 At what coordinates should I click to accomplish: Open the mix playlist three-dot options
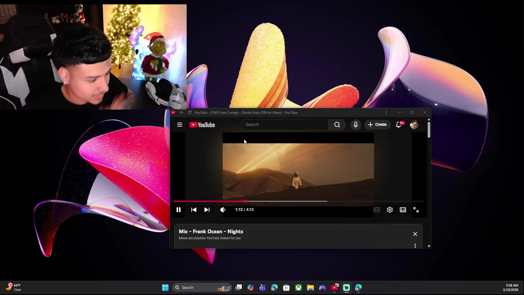point(415,246)
